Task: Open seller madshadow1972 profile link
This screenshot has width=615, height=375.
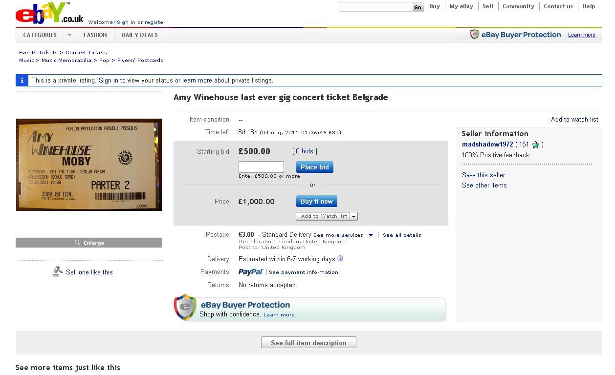Action: click(x=487, y=145)
